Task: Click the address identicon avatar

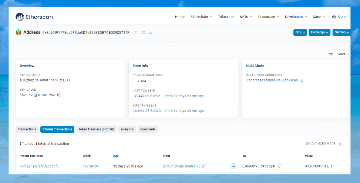Action: [18, 33]
